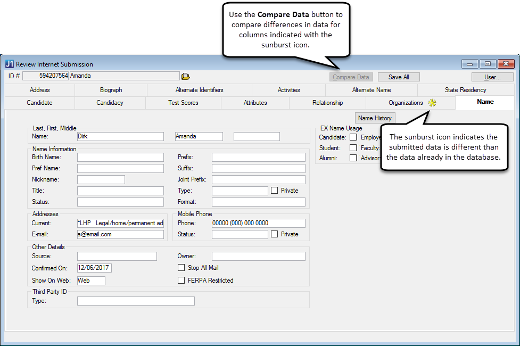
Task: Go to the State Residency tab
Action: (x=465, y=90)
